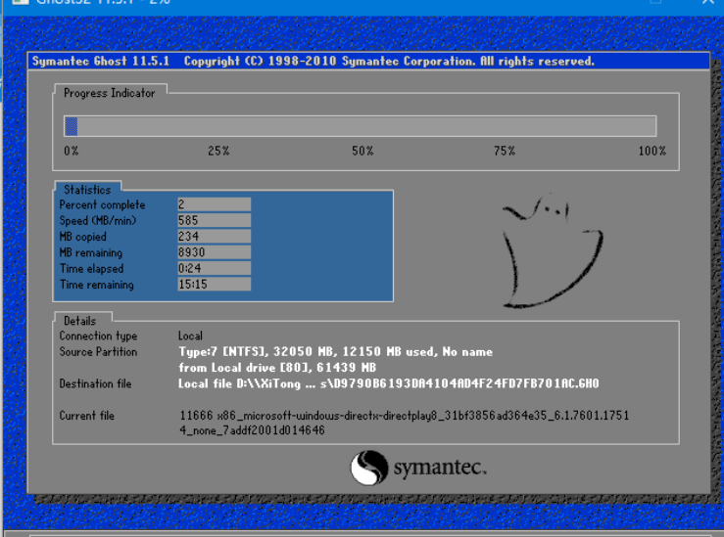Screen dimensions: 724x537
Task: Select the Percent complete value field
Action: [x=214, y=204]
